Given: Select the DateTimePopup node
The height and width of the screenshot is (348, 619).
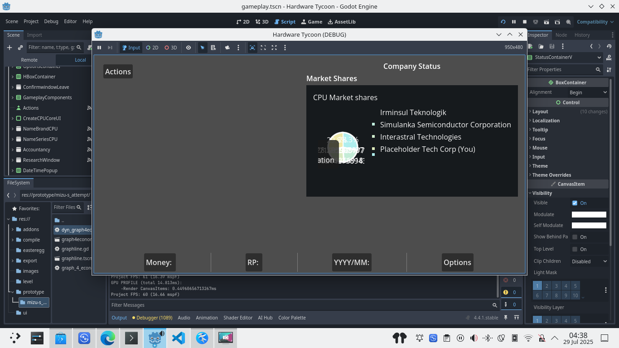Looking at the screenshot, I should click(x=40, y=170).
